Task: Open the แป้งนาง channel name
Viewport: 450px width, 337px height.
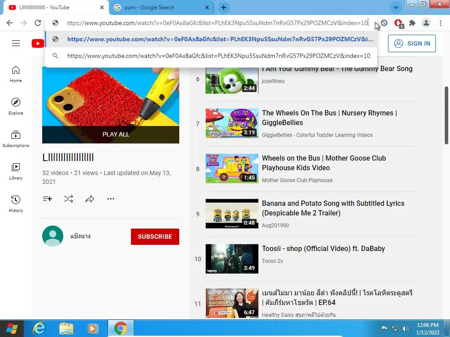Action: (x=80, y=236)
